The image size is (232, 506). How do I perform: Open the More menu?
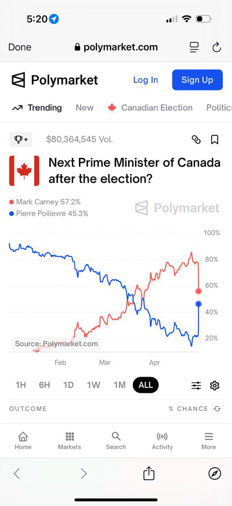click(209, 441)
